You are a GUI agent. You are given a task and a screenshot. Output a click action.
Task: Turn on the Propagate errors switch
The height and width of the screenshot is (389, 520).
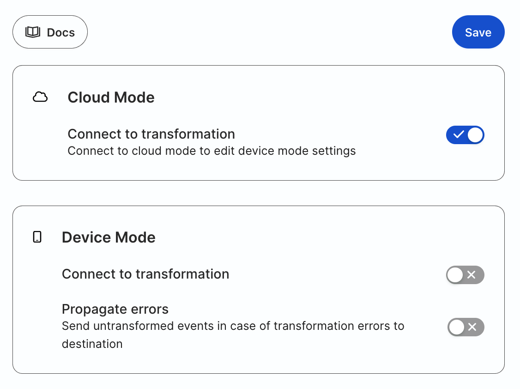coord(466,327)
